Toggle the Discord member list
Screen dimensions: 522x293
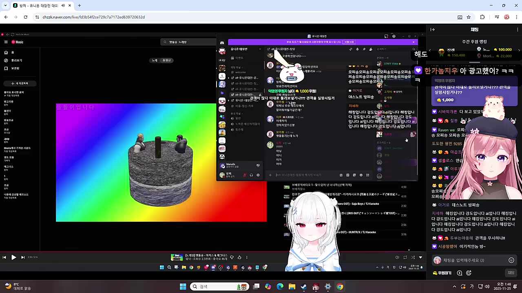click(x=370, y=49)
